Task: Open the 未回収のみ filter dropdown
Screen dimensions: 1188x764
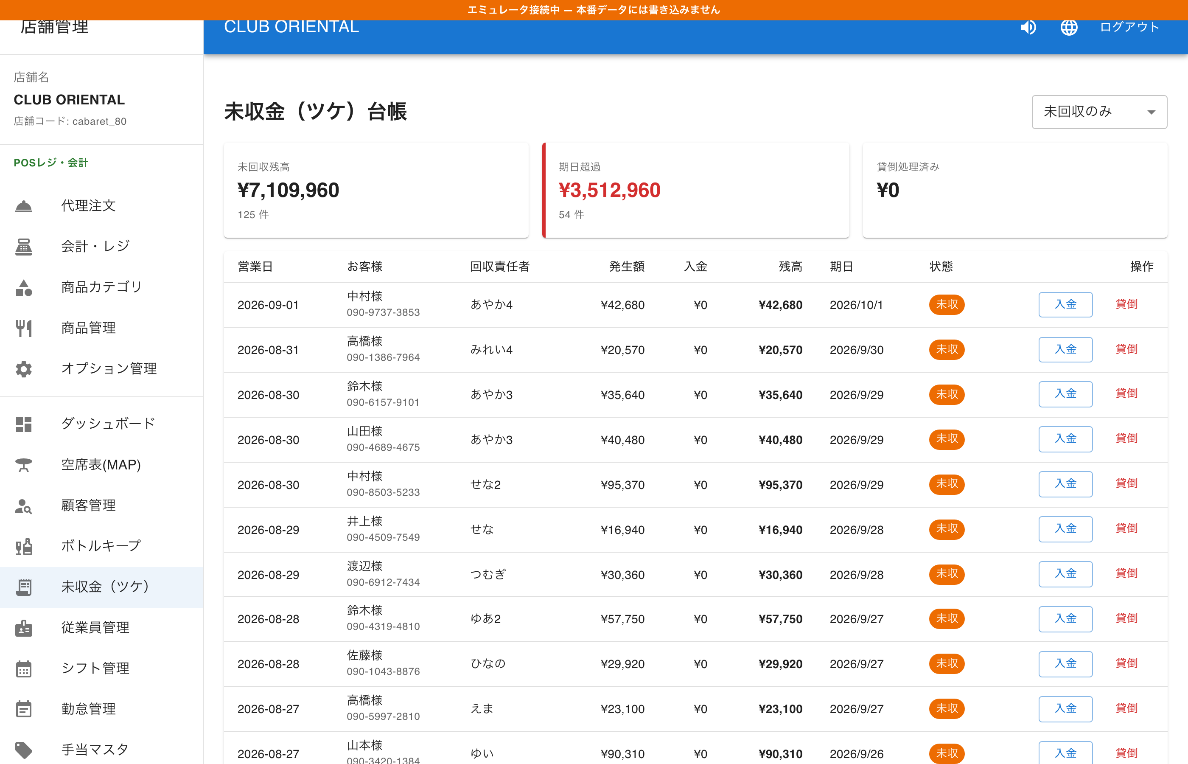Action: click(1099, 112)
